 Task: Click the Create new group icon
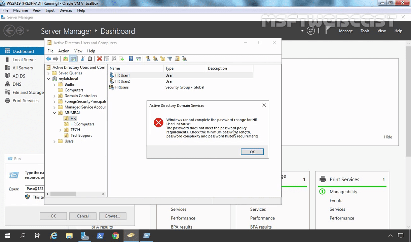[x=155, y=59]
